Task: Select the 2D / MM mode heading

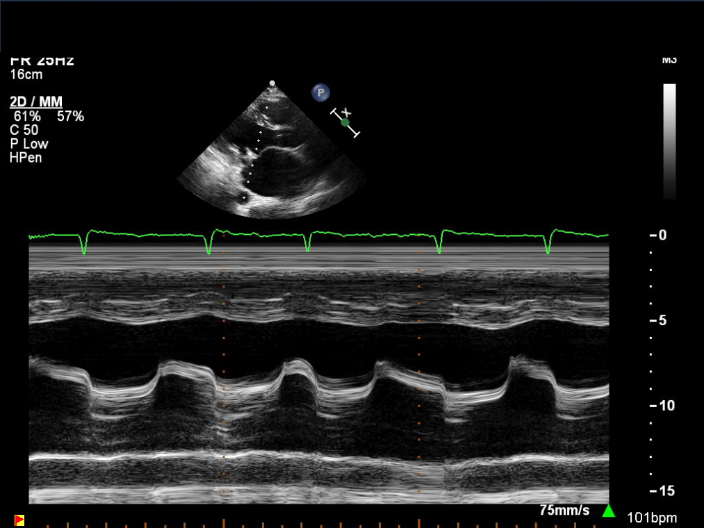Action: tap(36, 103)
